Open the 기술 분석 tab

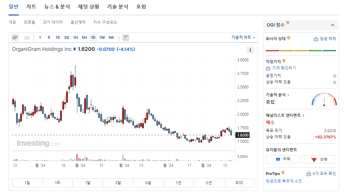click(x=118, y=7)
